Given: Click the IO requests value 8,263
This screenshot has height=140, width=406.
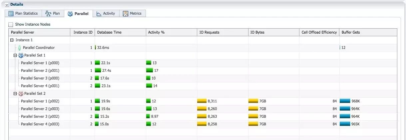Looking at the screenshot, I should 212,116.
